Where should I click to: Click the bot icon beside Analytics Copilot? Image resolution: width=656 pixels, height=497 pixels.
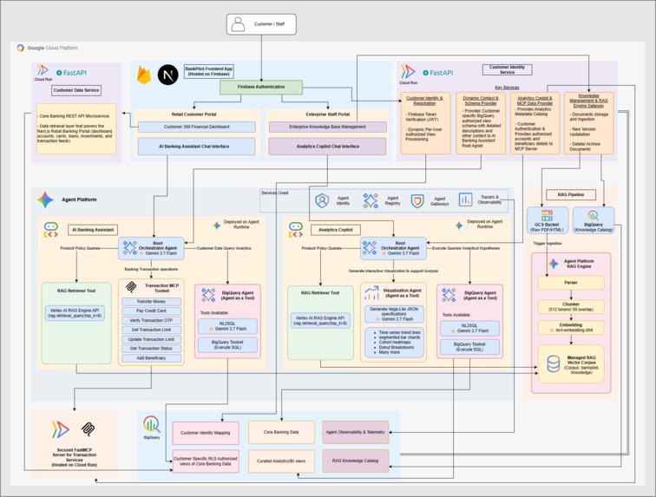point(295,230)
